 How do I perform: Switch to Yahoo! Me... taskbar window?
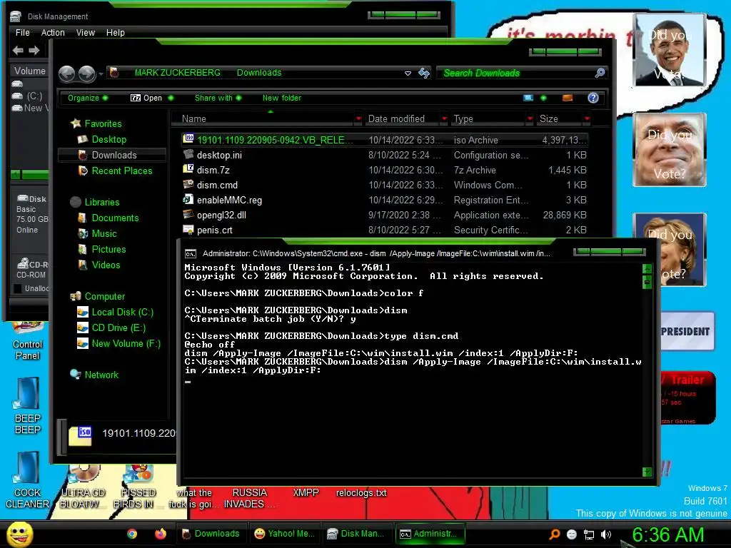click(x=285, y=534)
